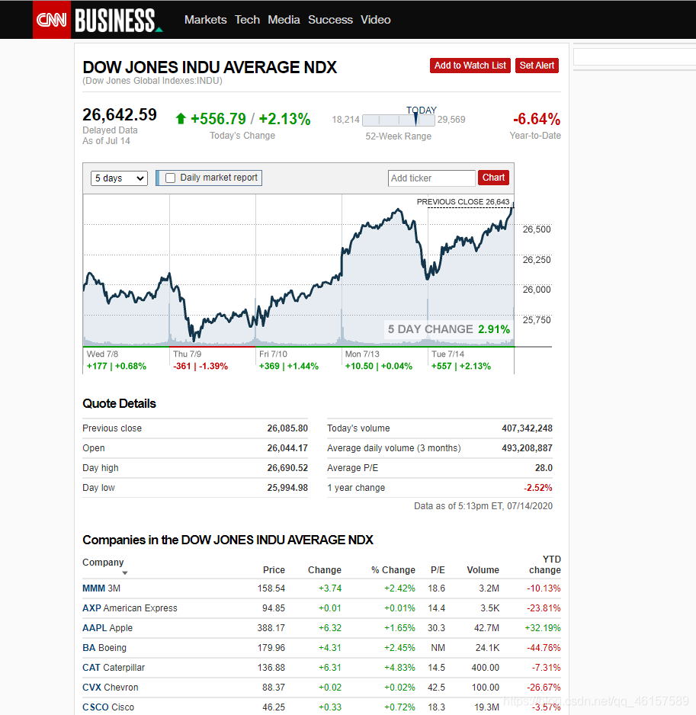Open the Media section

click(284, 20)
